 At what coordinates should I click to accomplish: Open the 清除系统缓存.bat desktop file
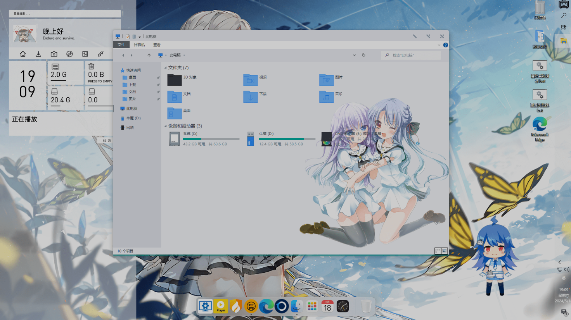540,72
